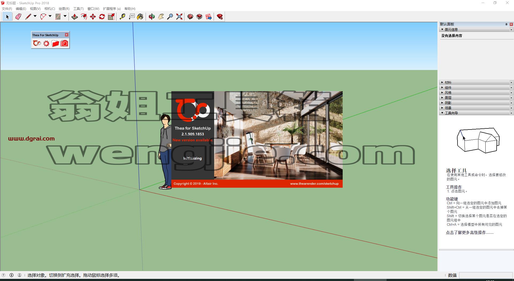Open Thea tools gear icon
Viewport: 514px width, 281px height.
click(x=46, y=43)
